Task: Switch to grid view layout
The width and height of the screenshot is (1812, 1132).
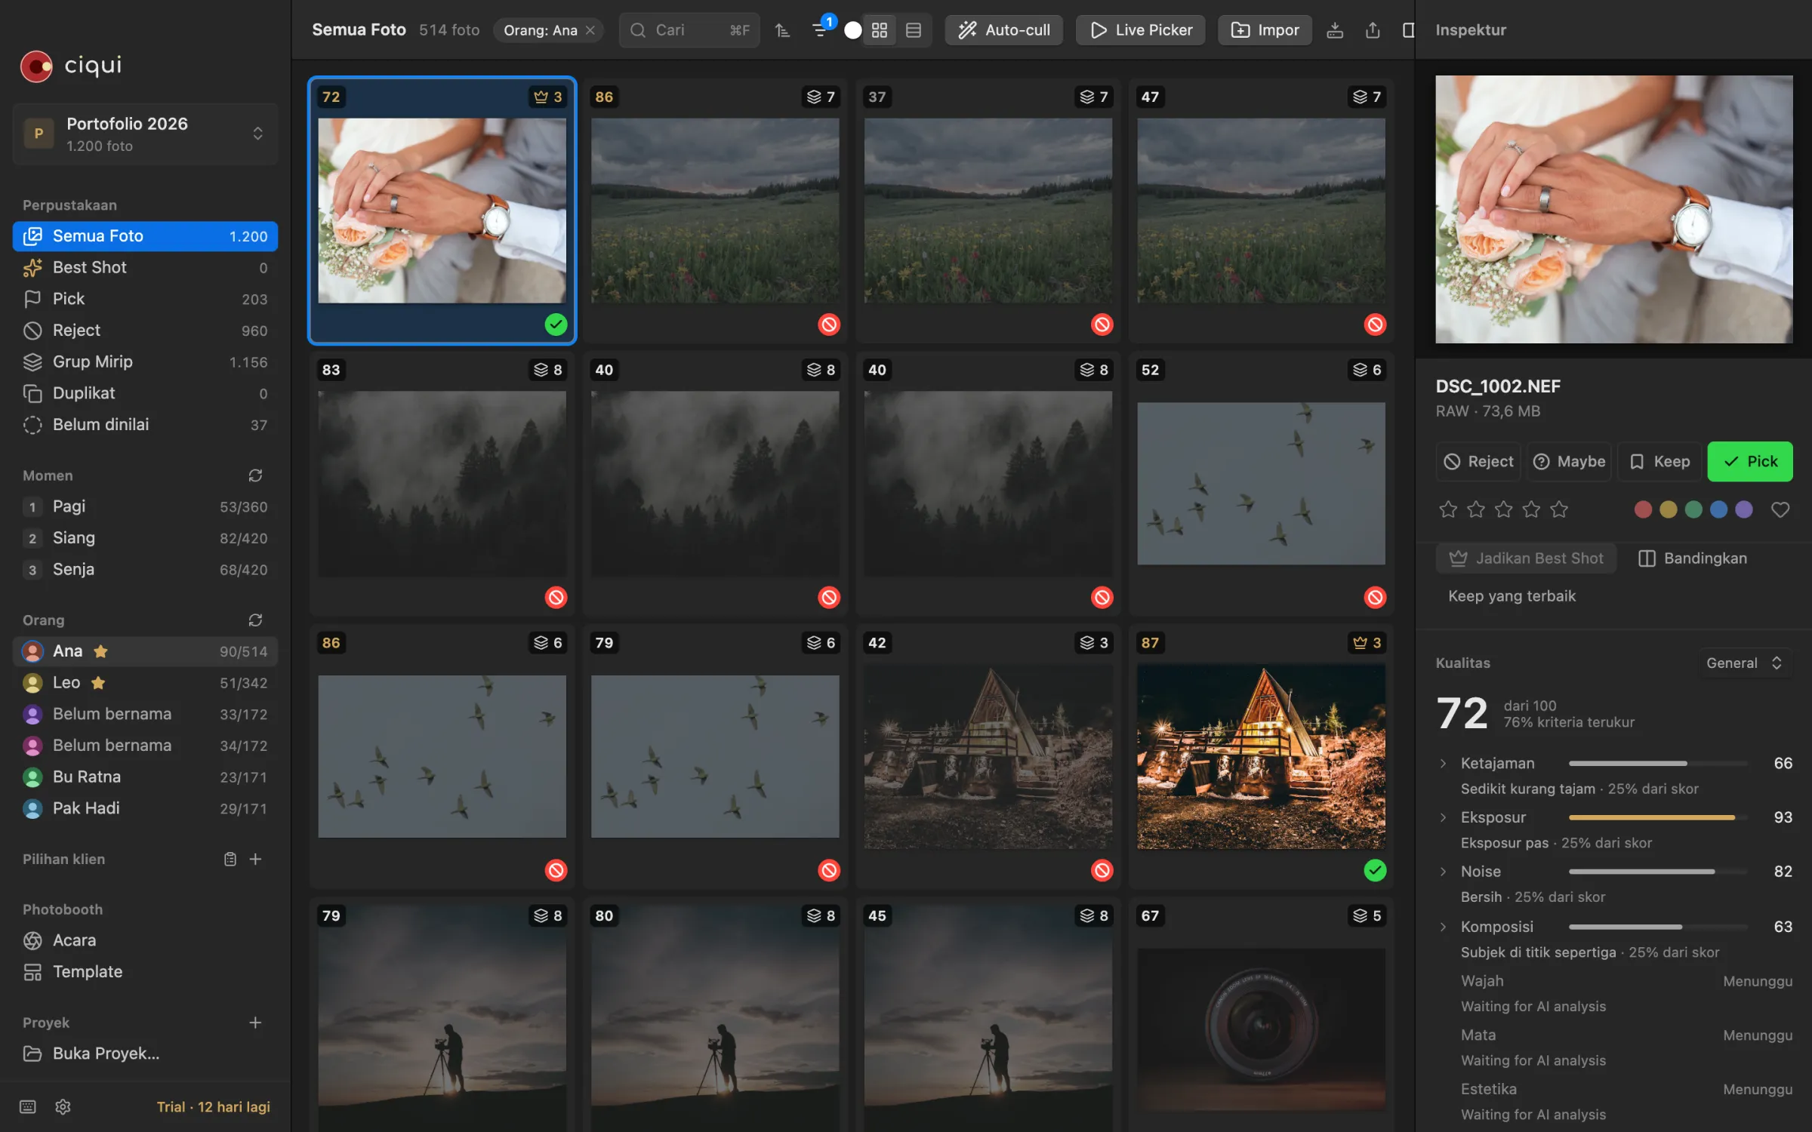Action: 879,30
